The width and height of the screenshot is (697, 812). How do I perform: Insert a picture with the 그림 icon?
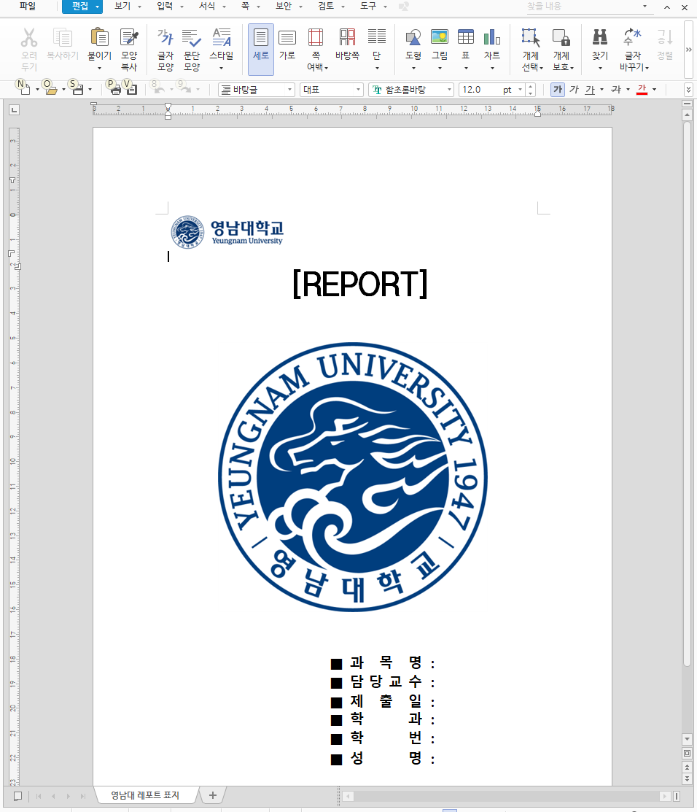(440, 38)
